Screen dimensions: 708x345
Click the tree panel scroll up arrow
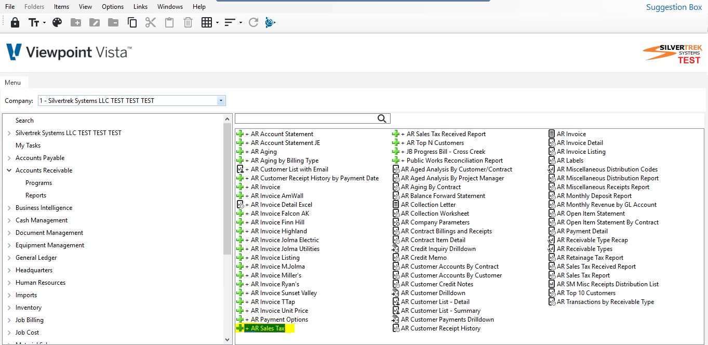coord(227,118)
